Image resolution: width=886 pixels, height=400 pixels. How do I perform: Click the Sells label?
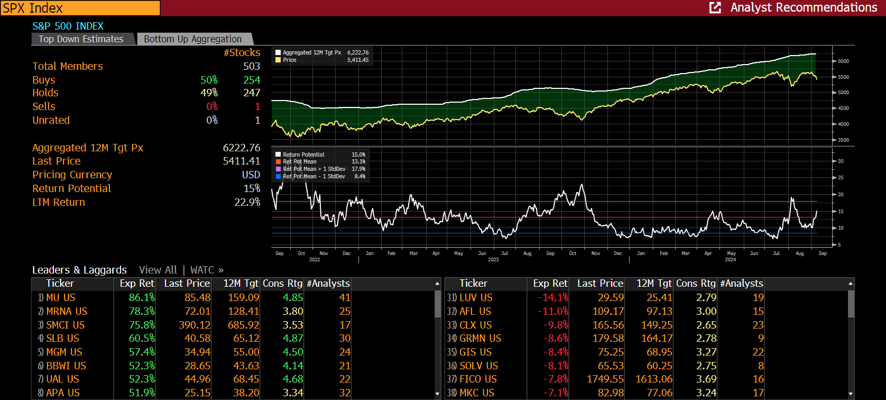(x=44, y=107)
